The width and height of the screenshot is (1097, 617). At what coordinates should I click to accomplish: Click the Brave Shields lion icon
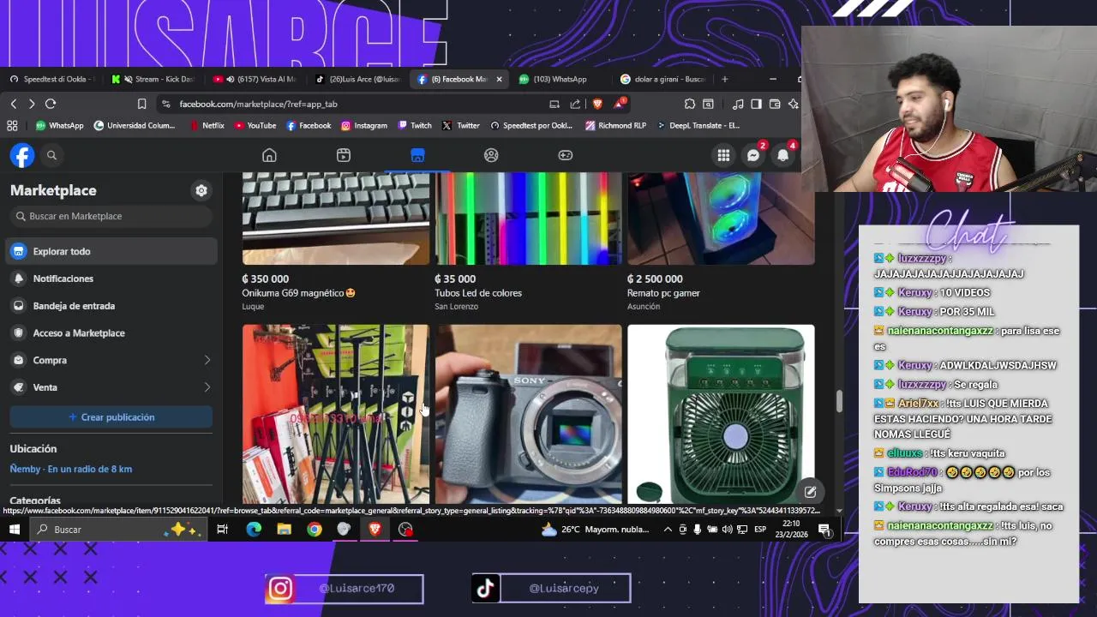point(597,104)
